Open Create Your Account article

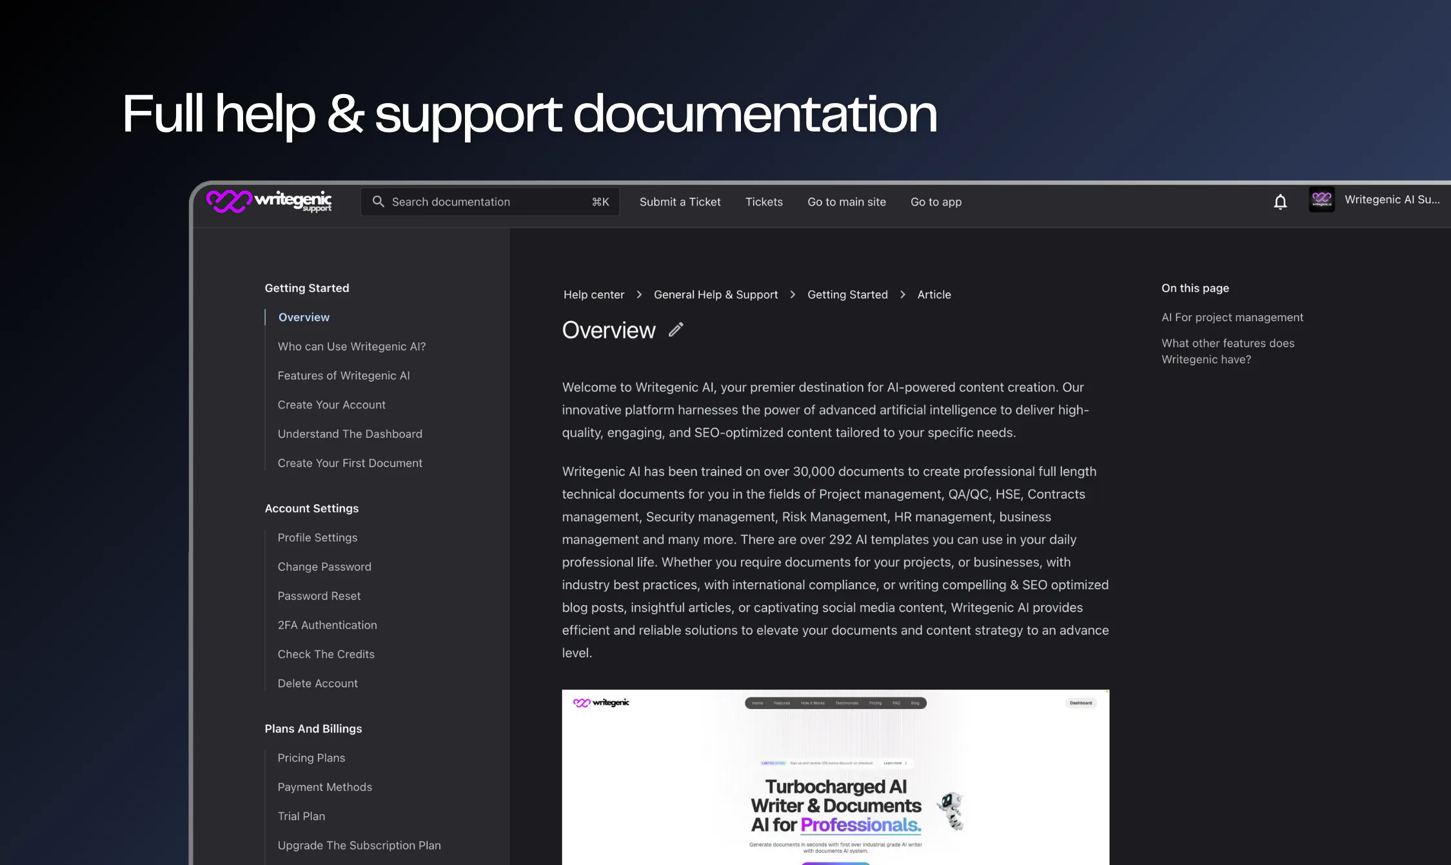click(x=331, y=405)
